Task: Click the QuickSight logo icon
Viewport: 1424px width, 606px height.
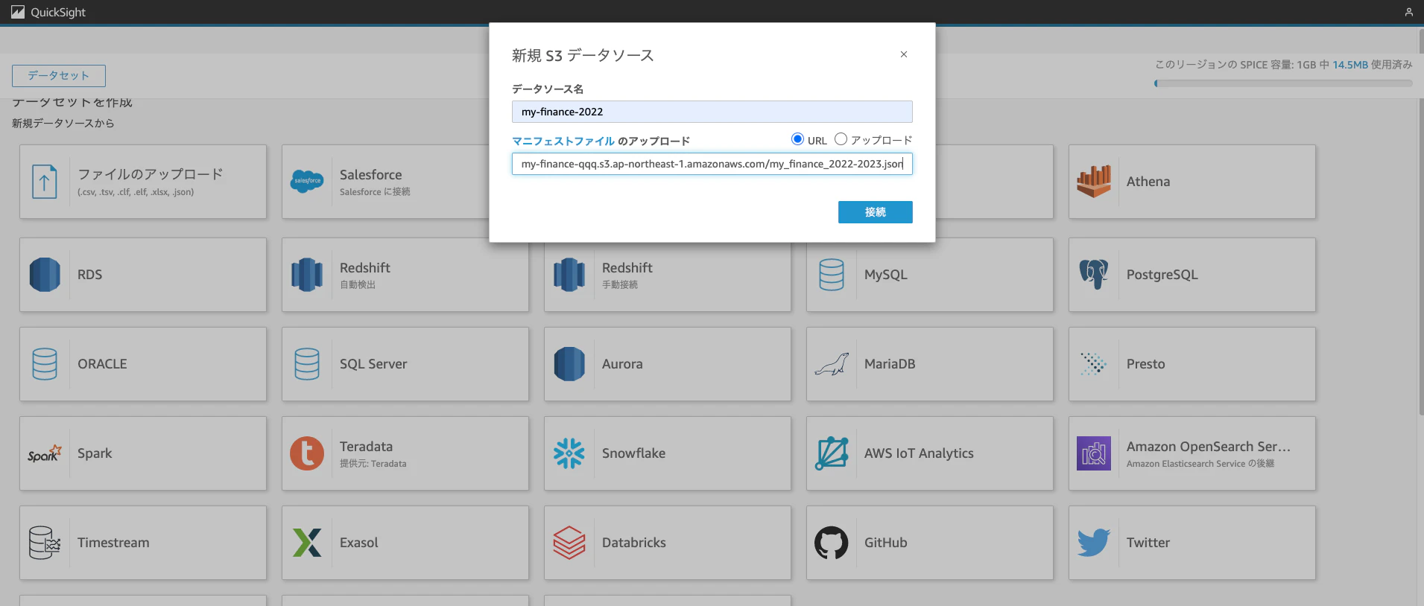Action: [18, 12]
